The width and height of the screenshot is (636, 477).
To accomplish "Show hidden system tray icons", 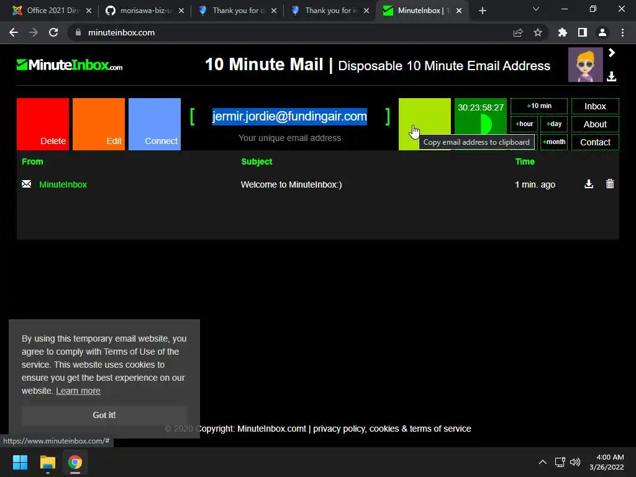I will click(543, 462).
